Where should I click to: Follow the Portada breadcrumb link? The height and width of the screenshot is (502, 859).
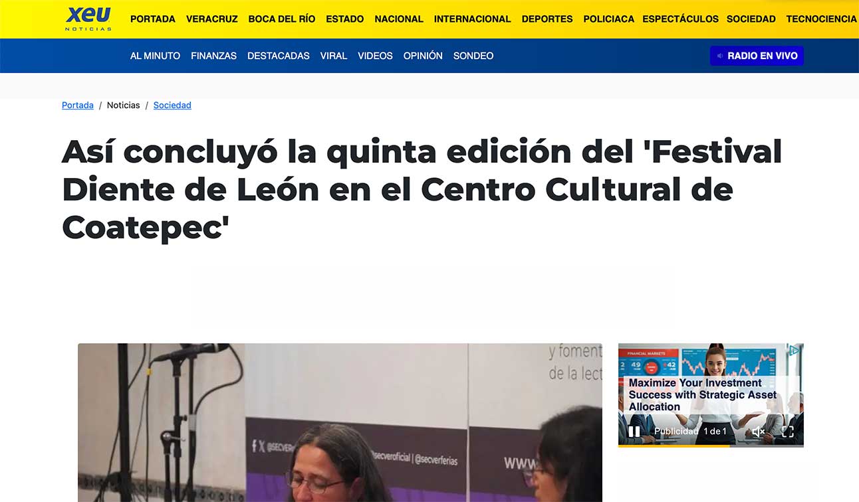tap(78, 105)
